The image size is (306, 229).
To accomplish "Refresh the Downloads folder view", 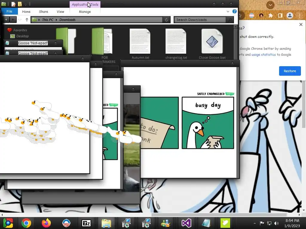I will tap(166, 20).
